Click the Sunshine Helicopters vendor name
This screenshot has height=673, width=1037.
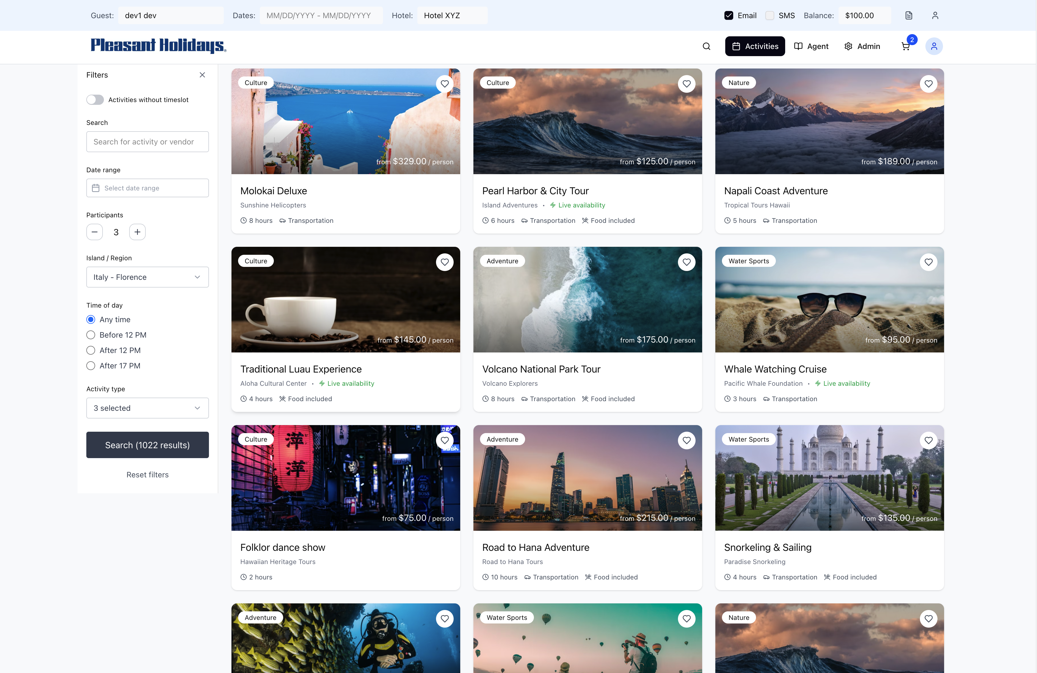(273, 205)
